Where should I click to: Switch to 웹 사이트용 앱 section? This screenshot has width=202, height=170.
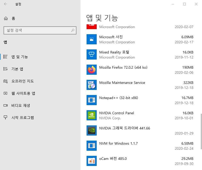click(x=23, y=93)
